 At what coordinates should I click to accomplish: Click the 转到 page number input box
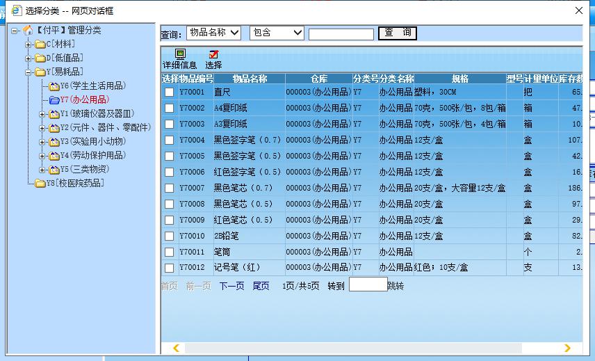coord(368,284)
